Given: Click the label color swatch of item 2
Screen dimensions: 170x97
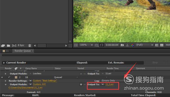Looking at the screenshot, I should (x=16, y=77).
